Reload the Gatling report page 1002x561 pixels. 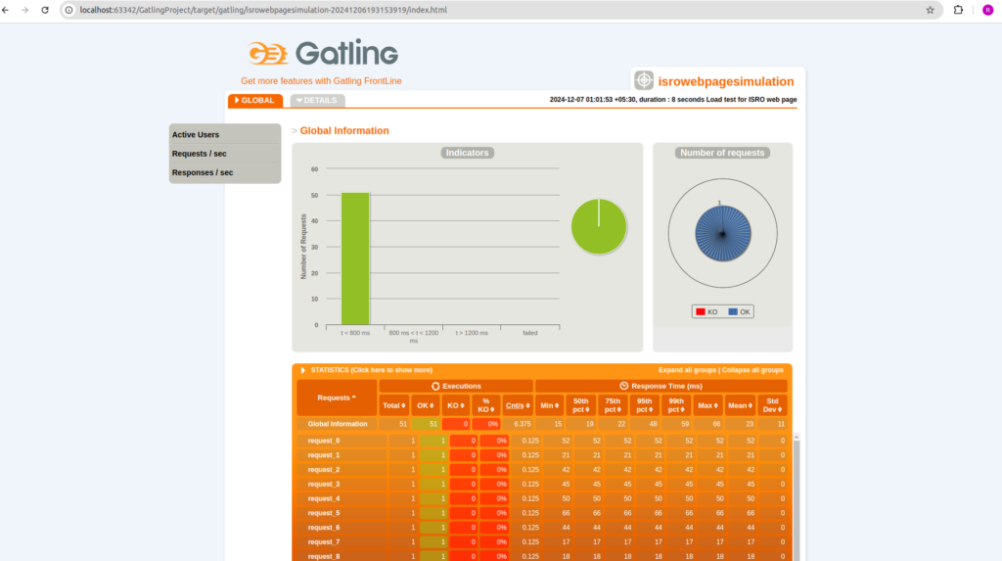click(45, 10)
